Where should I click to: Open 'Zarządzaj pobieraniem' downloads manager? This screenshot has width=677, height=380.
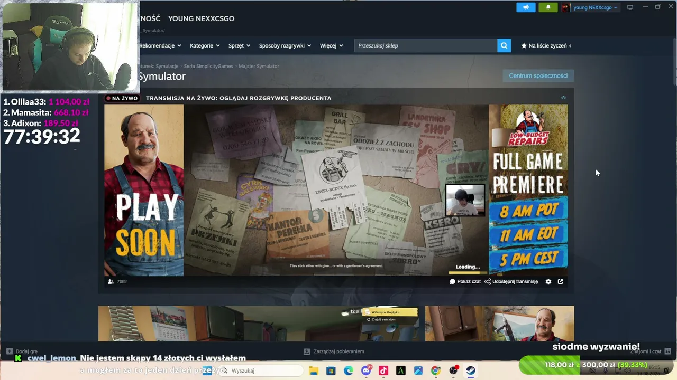pyautogui.click(x=334, y=351)
